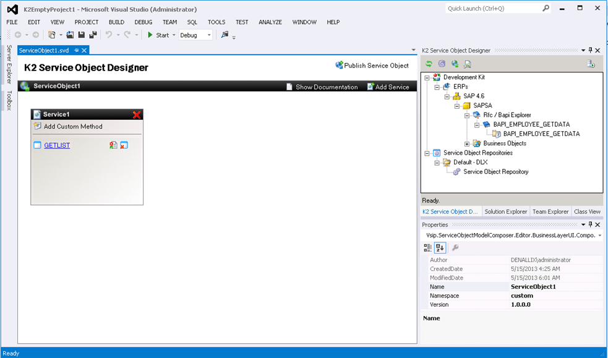Click Show Documentation
This screenshot has height=358, width=608.
pyautogui.click(x=322, y=87)
